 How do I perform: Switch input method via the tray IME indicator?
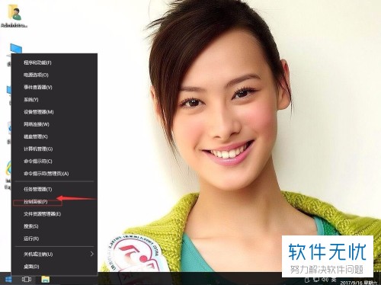click(x=334, y=280)
